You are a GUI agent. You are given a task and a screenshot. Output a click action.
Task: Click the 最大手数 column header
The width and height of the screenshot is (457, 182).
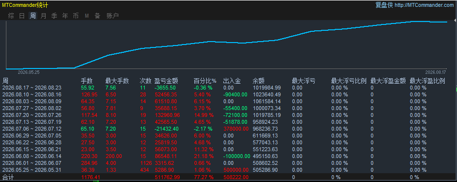click(x=117, y=81)
